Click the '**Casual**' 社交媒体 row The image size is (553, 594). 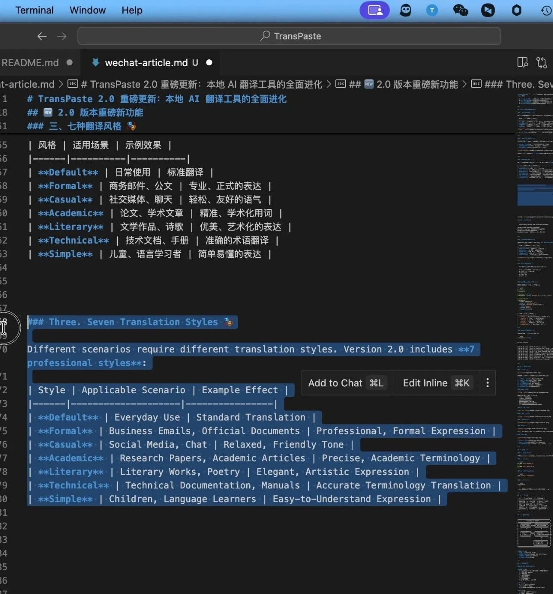150,200
